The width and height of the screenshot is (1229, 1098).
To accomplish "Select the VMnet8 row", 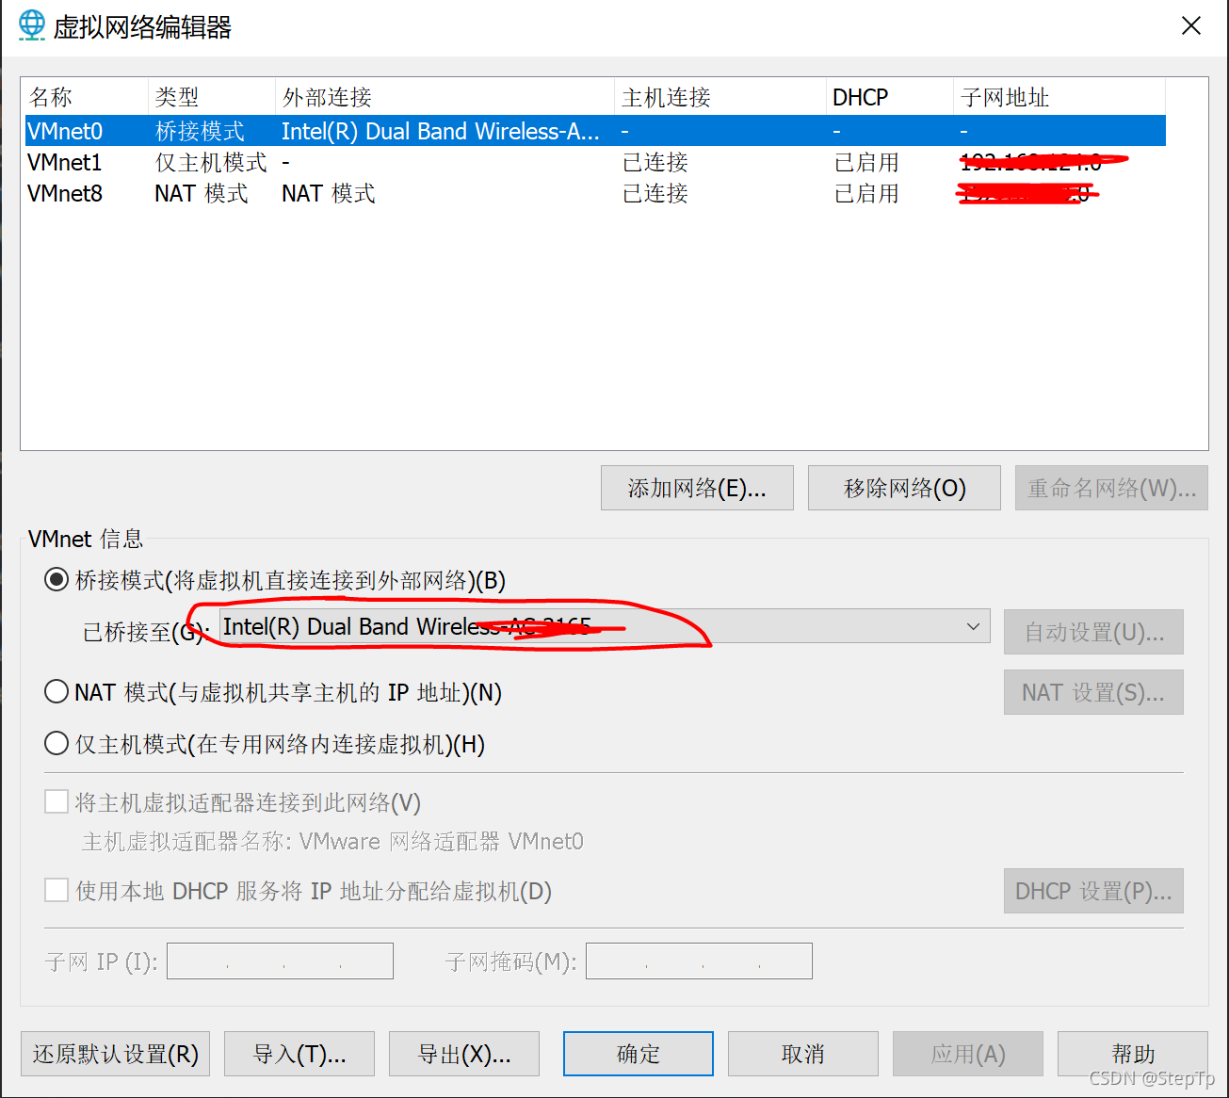I will (595, 193).
